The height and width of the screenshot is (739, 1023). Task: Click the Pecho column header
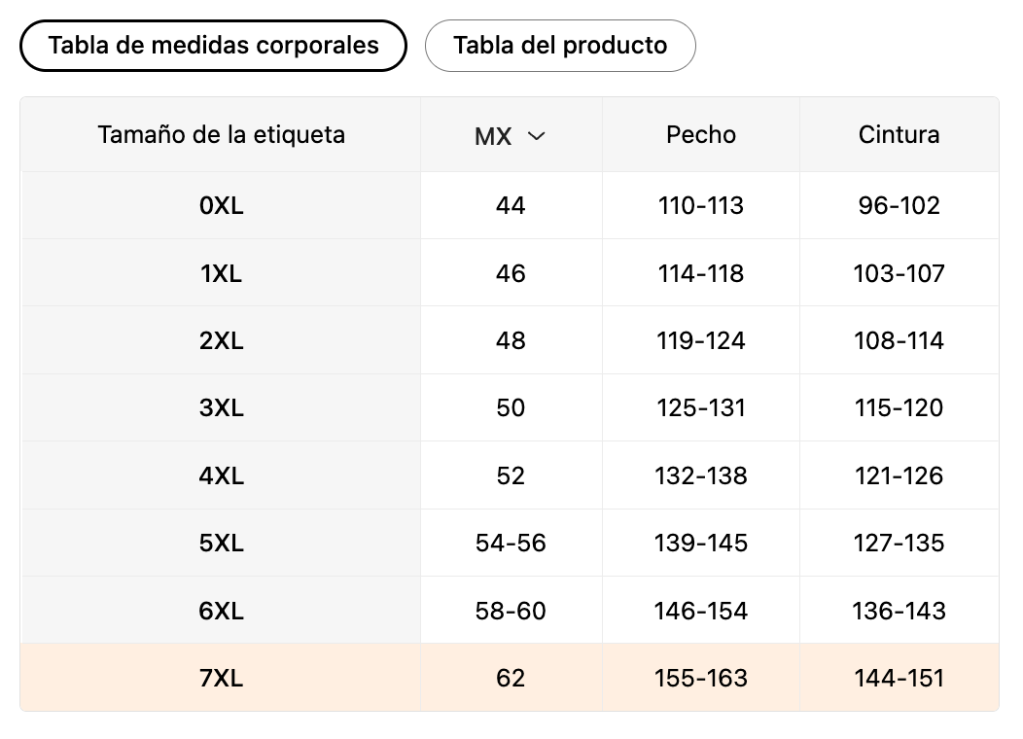pyautogui.click(x=701, y=135)
